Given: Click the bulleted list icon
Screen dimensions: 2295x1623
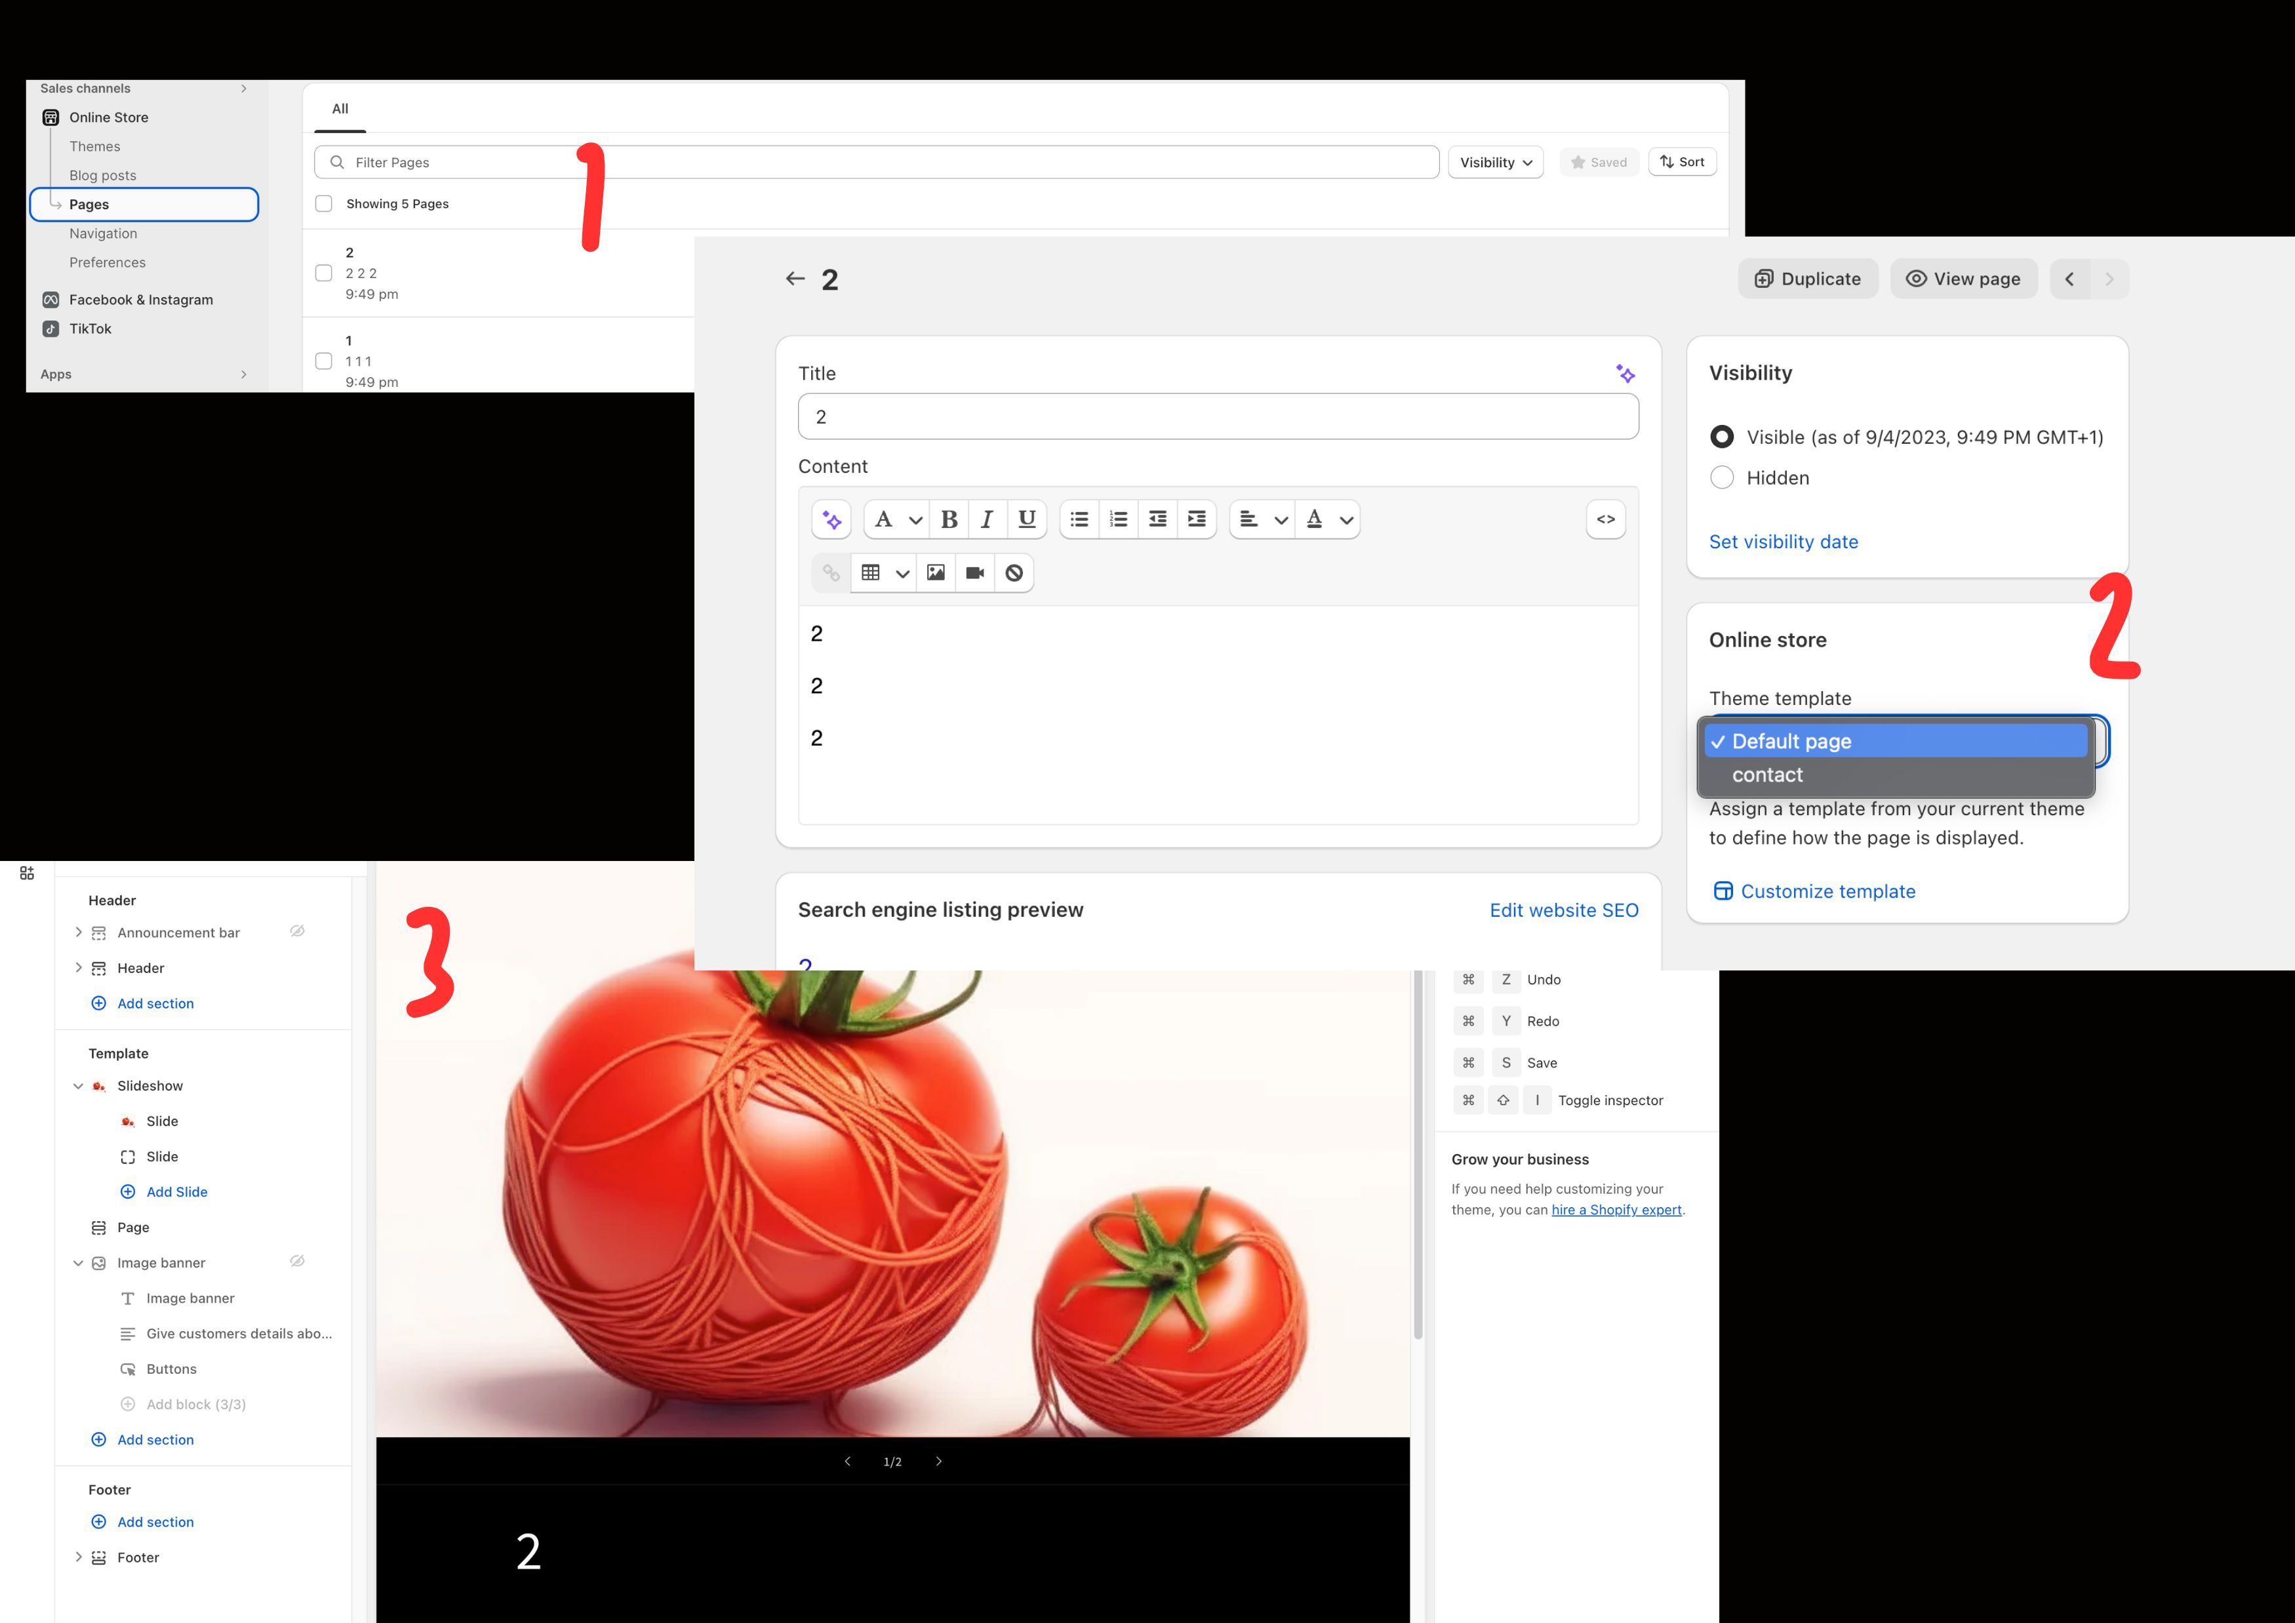Looking at the screenshot, I should [x=1079, y=519].
